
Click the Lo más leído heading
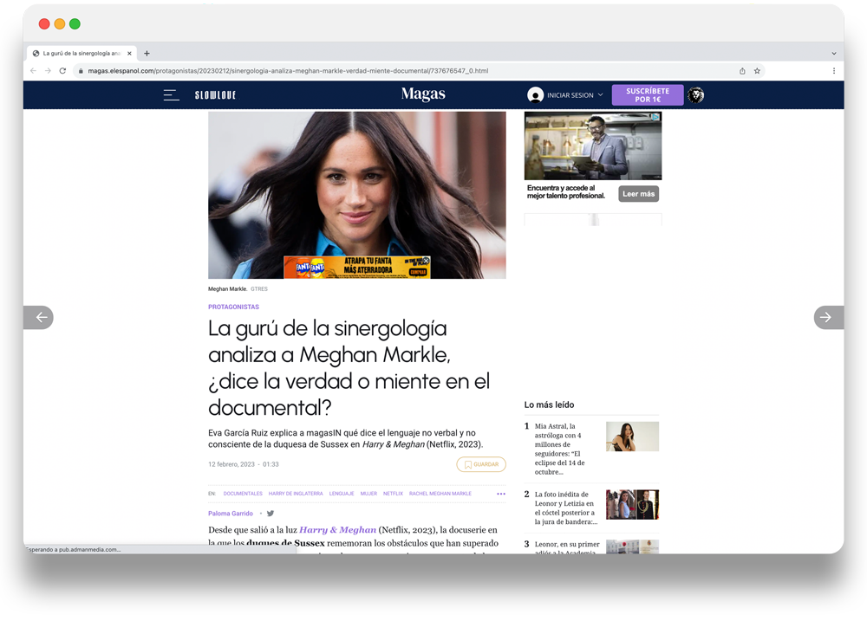tap(549, 405)
